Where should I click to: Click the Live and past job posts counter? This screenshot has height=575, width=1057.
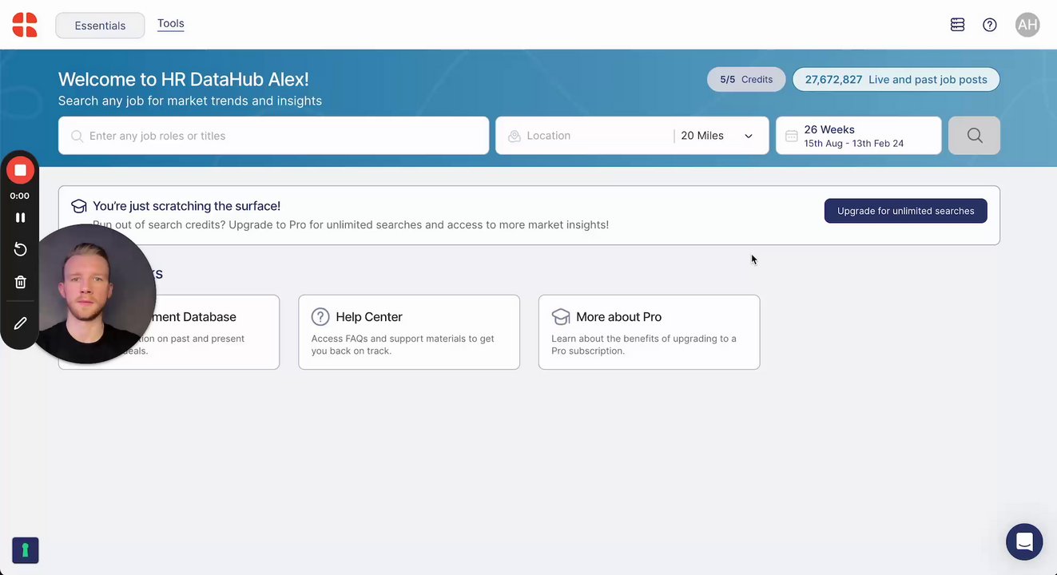[x=896, y=79]
